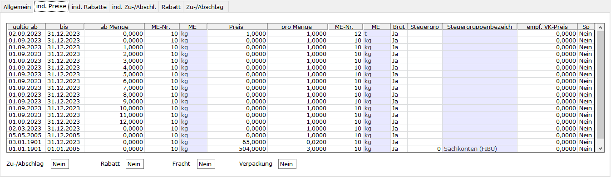Click the Rabatt Nein field
This screenshot has height=177, width=611.
(134, 164)
